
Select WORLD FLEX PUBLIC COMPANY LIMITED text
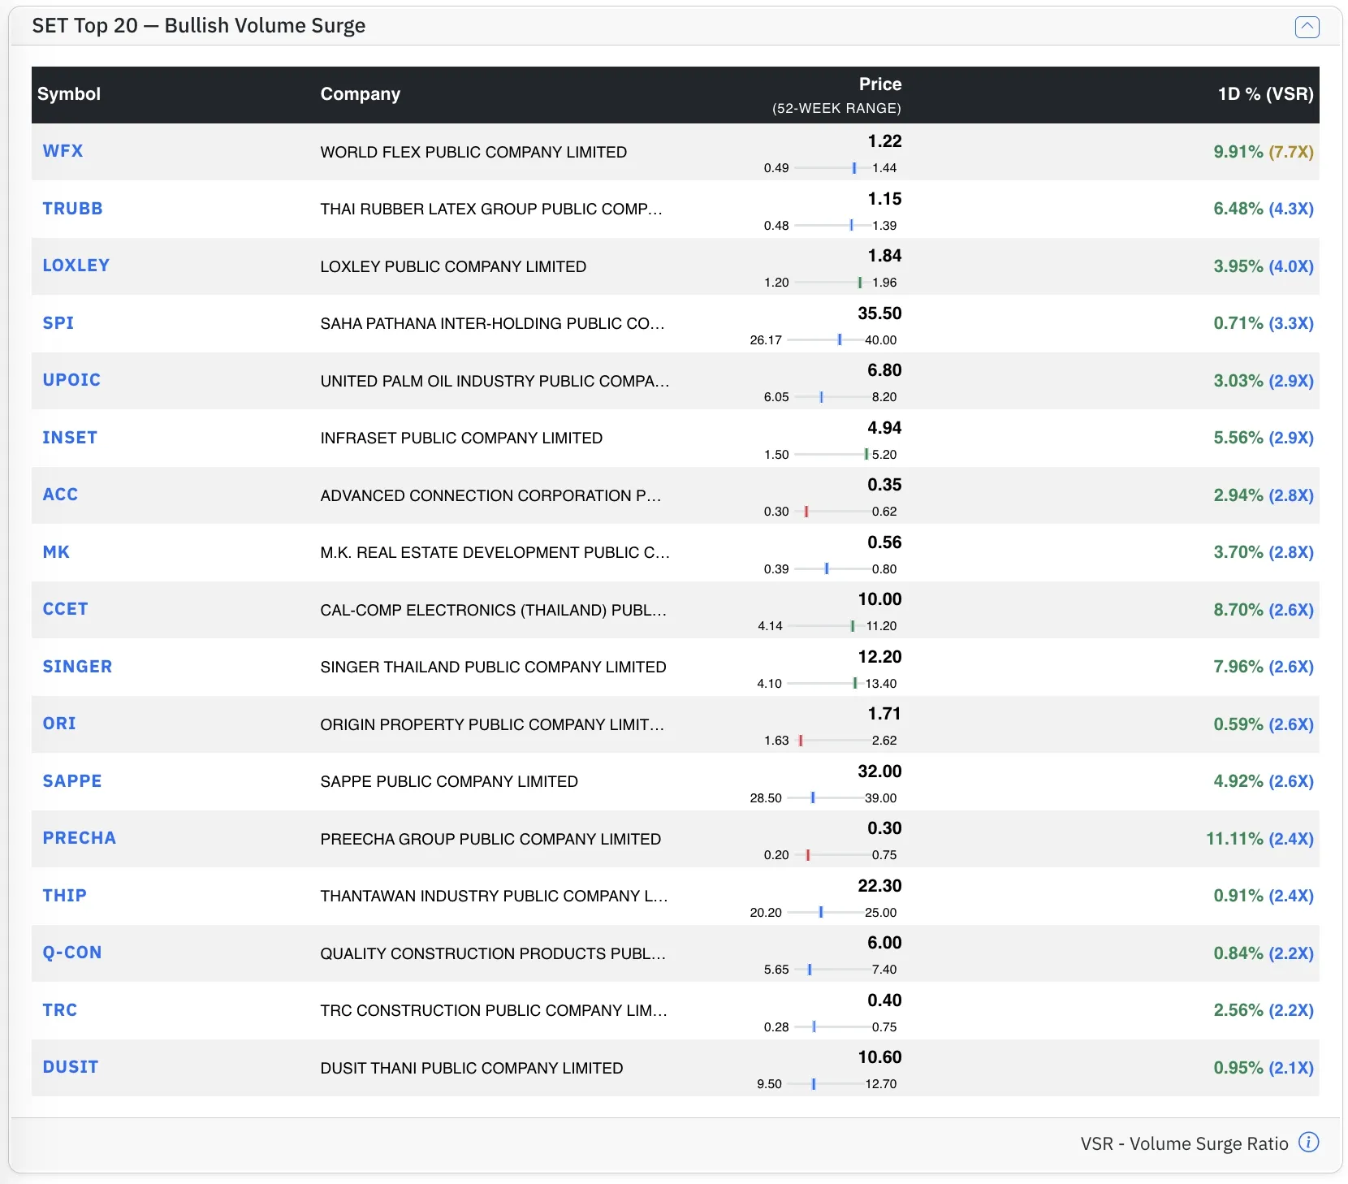click(x=473, y=152)
